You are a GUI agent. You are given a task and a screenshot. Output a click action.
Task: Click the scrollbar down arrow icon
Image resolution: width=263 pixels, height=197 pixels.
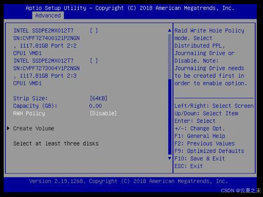170,158
